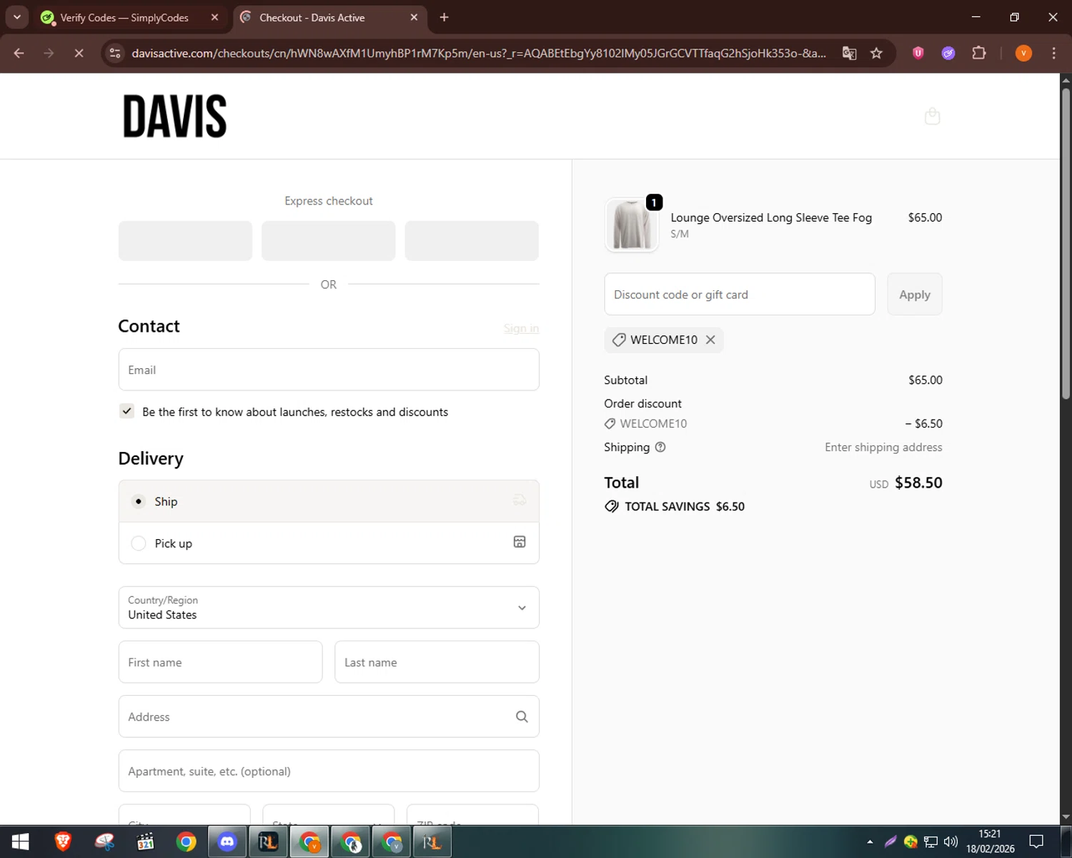This screenshot has height=858, width=1072.
Task: Click the page vertical scrollbar
Action: [x=1066, y=243]
